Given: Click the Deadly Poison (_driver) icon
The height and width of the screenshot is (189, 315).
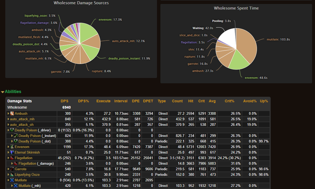Looking at the screenshot, I should pos(12,130).
